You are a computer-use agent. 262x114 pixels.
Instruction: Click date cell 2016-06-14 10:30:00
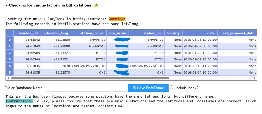[x=200, y=73]
